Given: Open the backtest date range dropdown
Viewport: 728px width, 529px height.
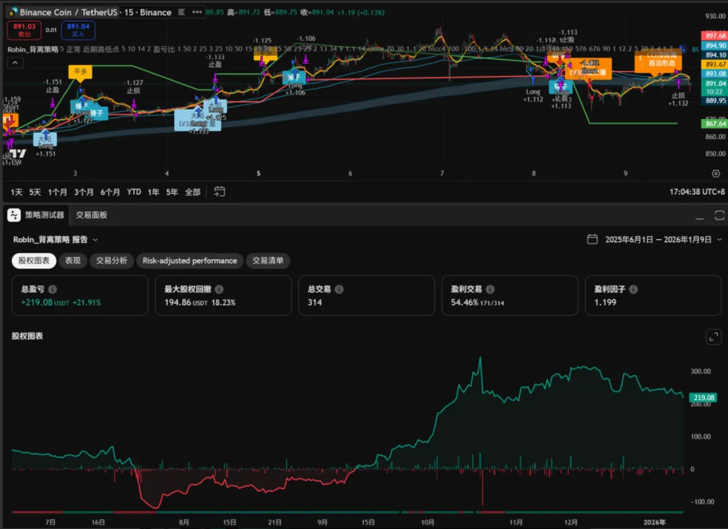Looking at the screenshot, I should [719, 240].
